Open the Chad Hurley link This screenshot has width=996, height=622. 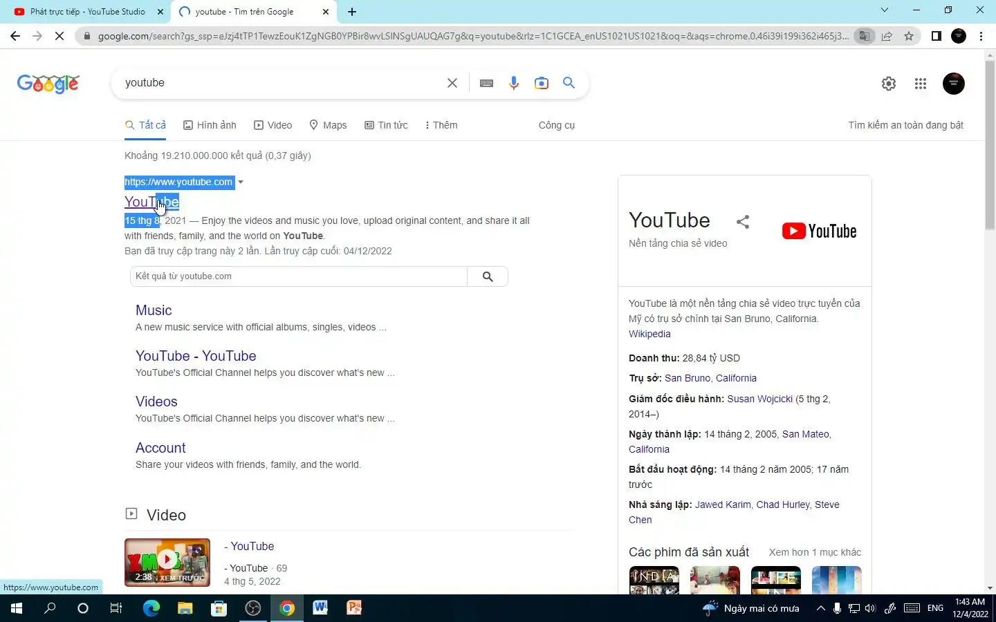click(782, 505)
